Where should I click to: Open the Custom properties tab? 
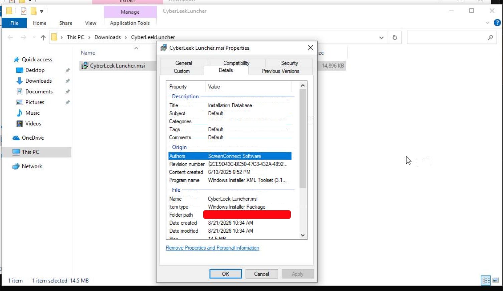click(x=182, y=71)
